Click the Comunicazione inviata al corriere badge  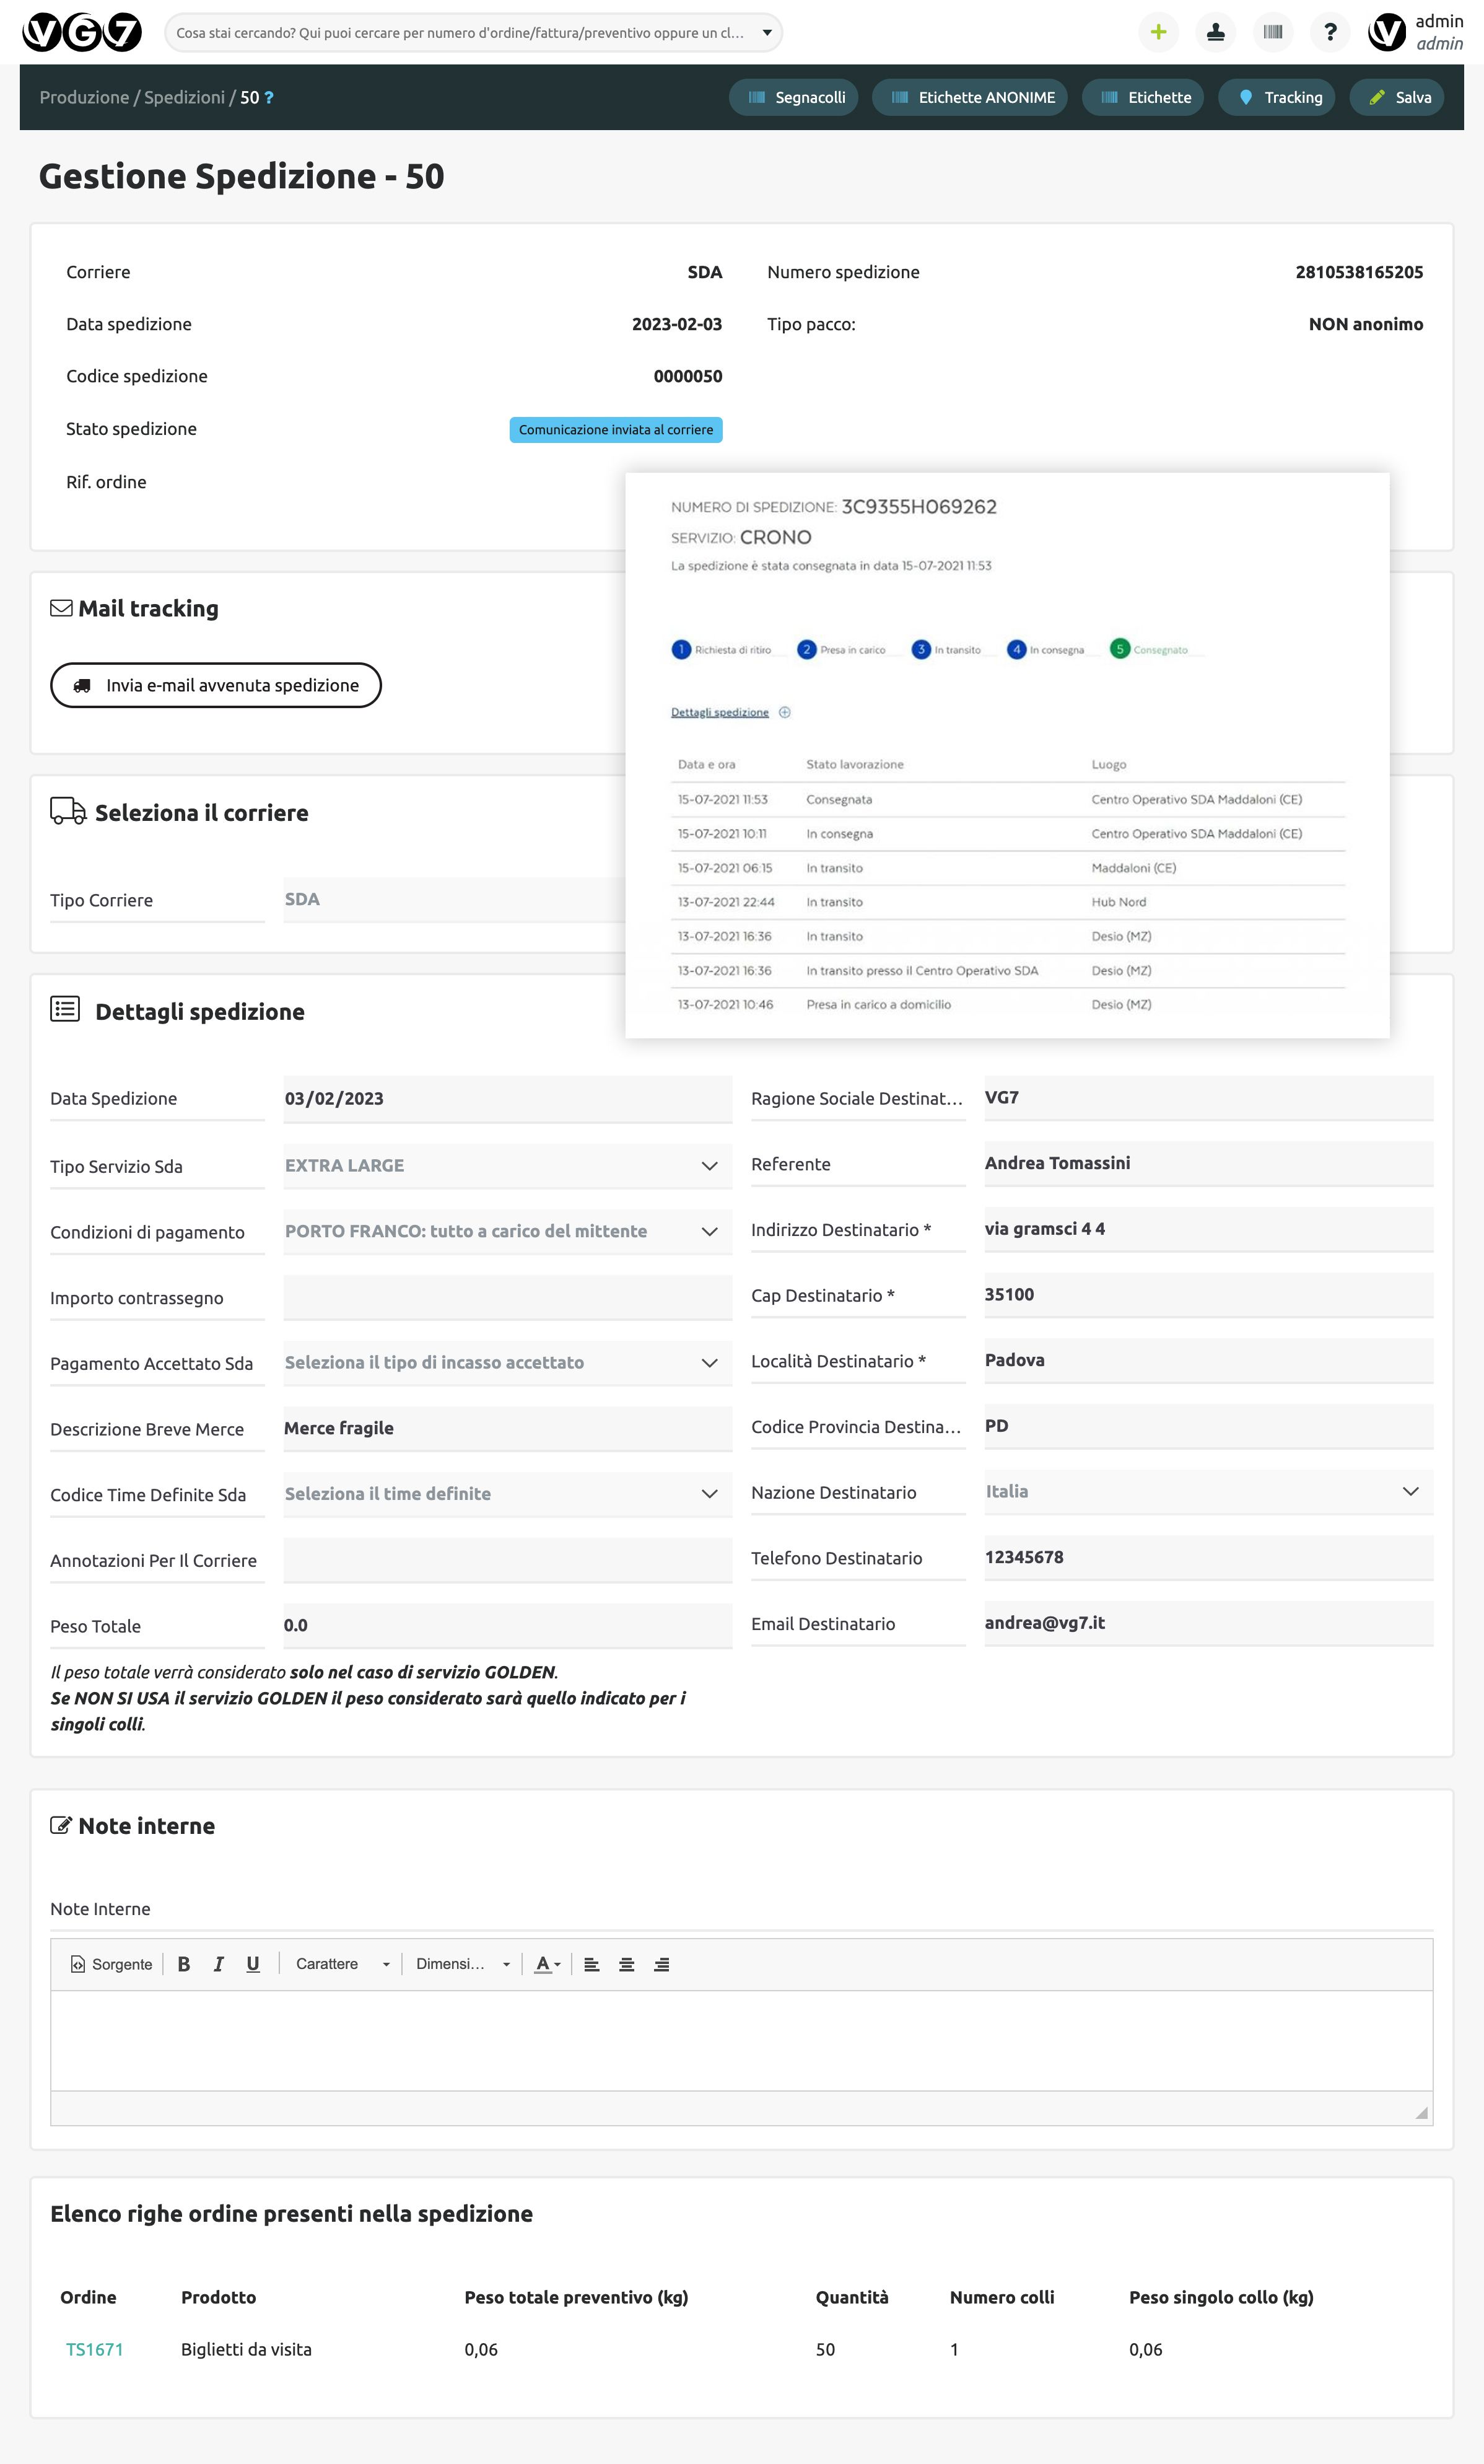tap(616, 429)
